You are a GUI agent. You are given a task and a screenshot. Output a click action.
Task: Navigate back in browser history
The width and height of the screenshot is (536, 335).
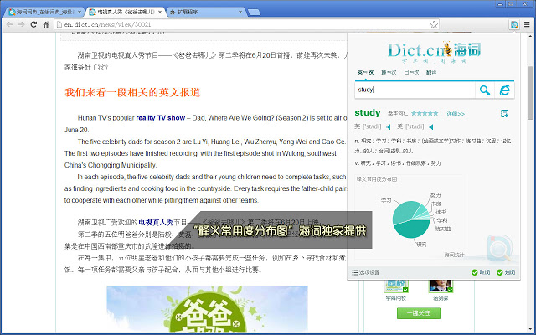point(9,24)
